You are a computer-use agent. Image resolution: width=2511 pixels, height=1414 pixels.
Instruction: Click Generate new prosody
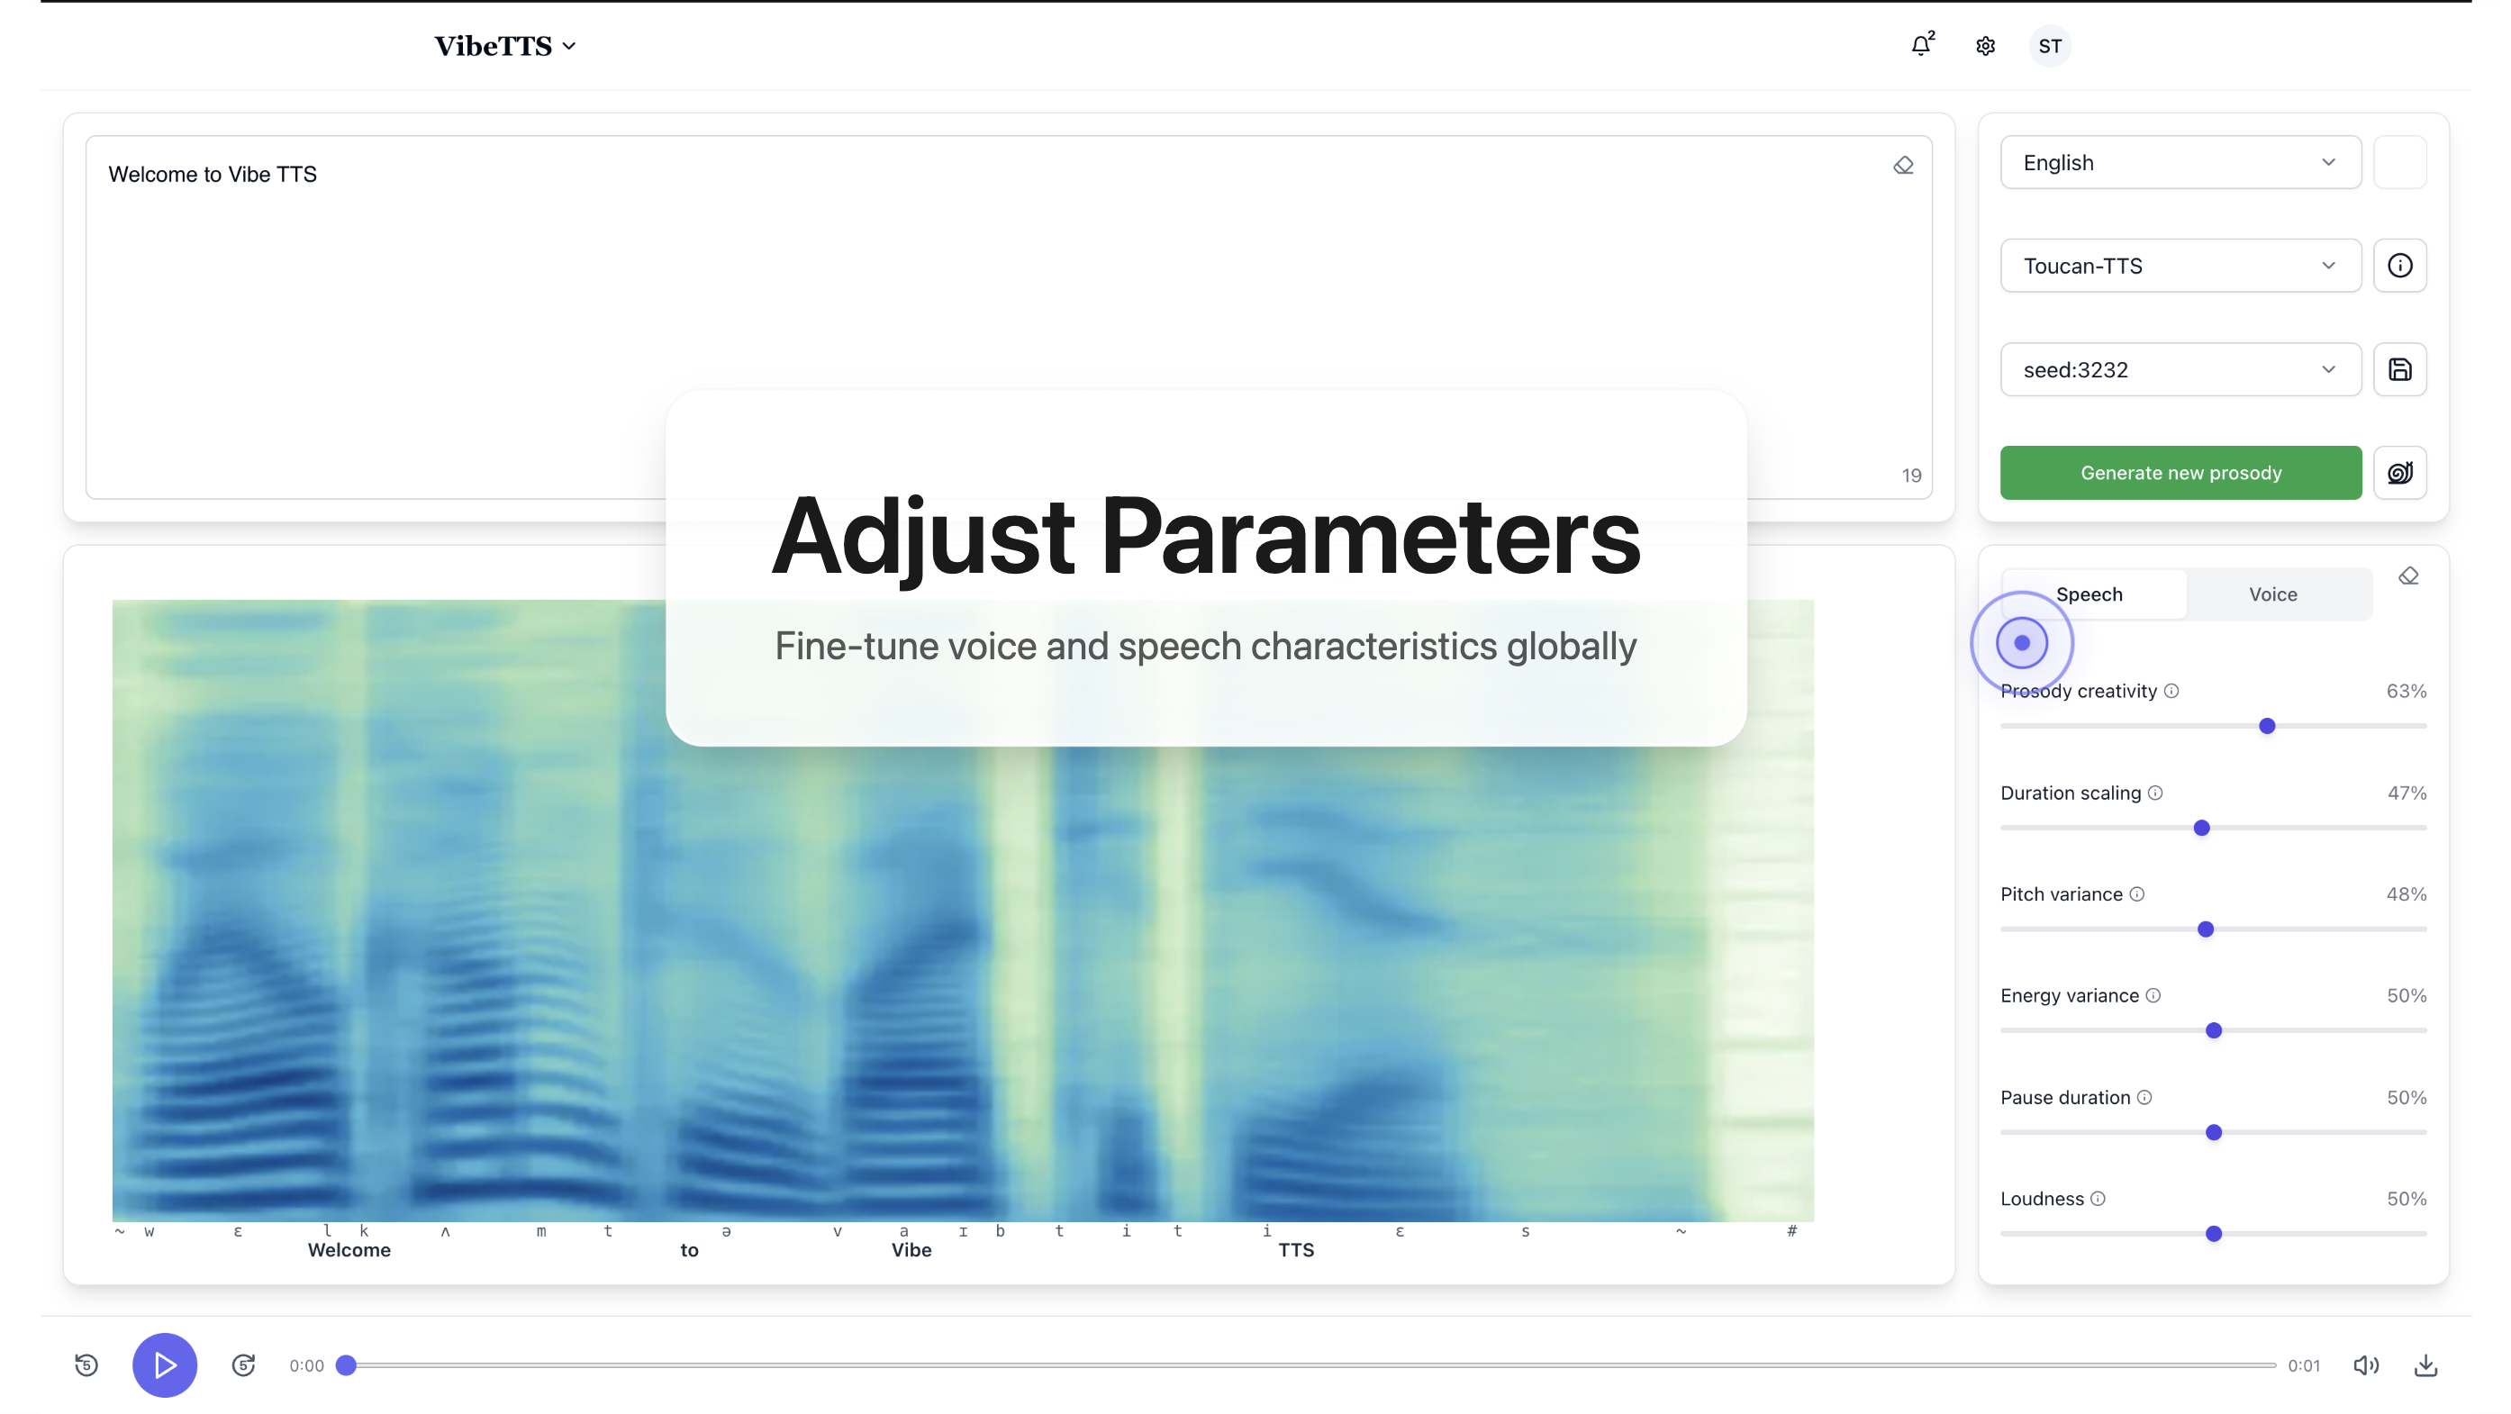pos(2180,473)
